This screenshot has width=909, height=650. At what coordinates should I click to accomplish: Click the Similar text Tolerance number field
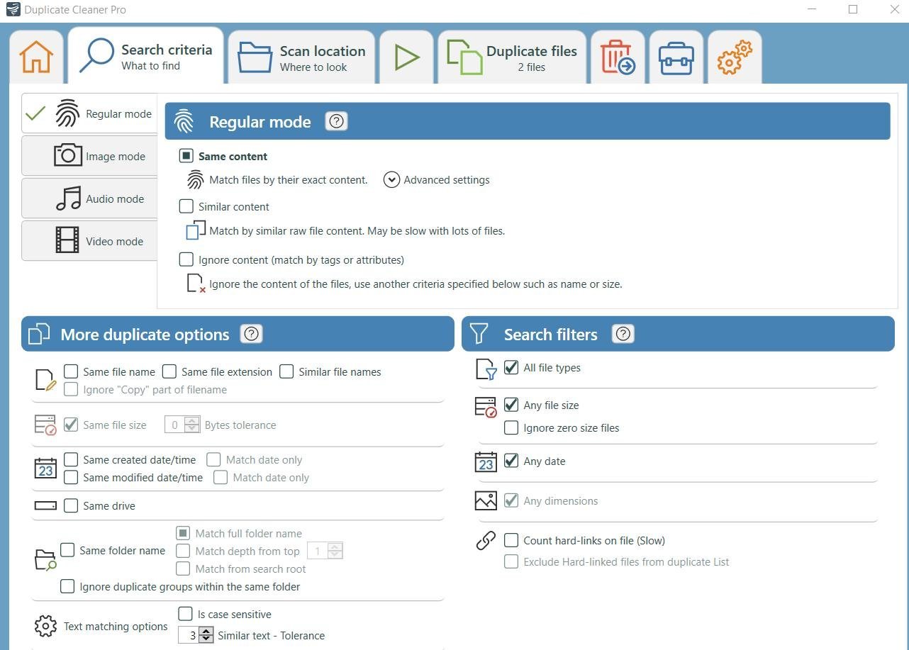pyautogui.click(x=189, y=635)
